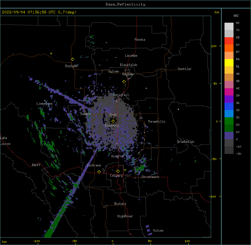
Task: Click the Drumheller label
Action: (x=186, y=142)
